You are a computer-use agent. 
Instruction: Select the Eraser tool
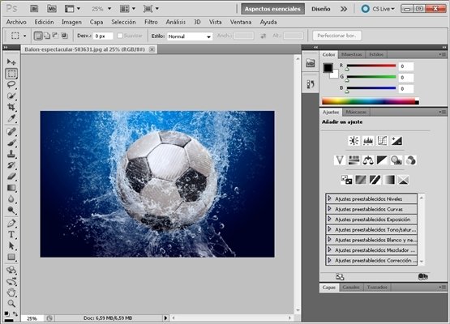[11, 177]
